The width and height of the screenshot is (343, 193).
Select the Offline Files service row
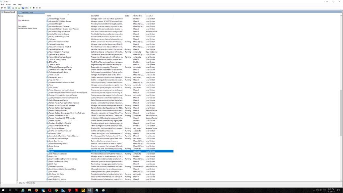pyautogui.click(x=110, y=62)
